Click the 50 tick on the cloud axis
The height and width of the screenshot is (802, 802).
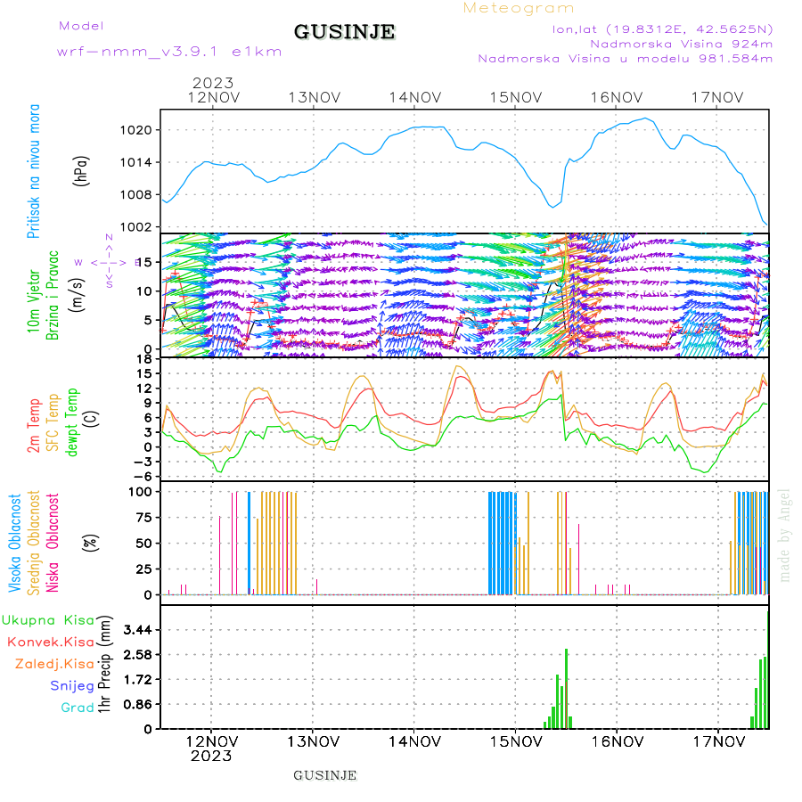(144, 544)
